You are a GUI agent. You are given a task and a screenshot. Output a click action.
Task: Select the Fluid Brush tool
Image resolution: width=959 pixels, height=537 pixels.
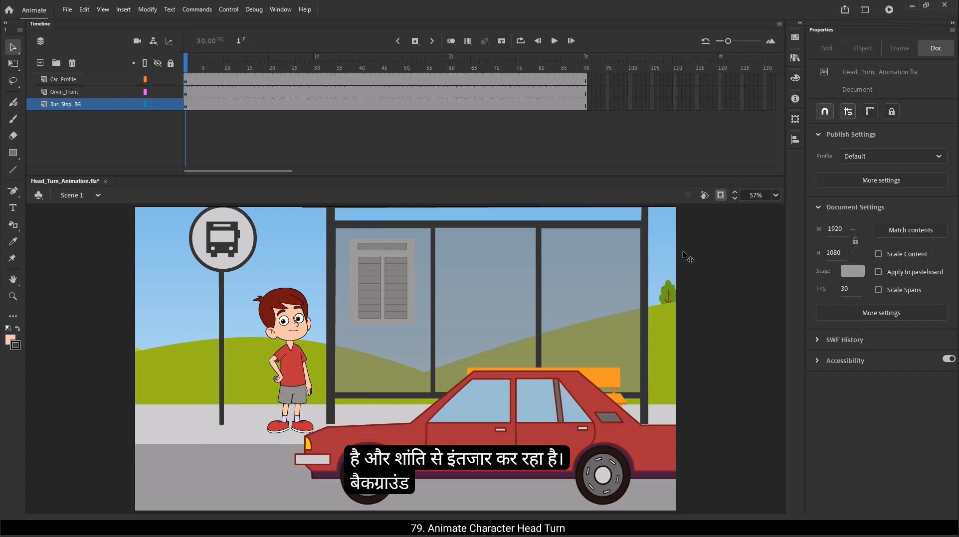click(x=13, y=102)
